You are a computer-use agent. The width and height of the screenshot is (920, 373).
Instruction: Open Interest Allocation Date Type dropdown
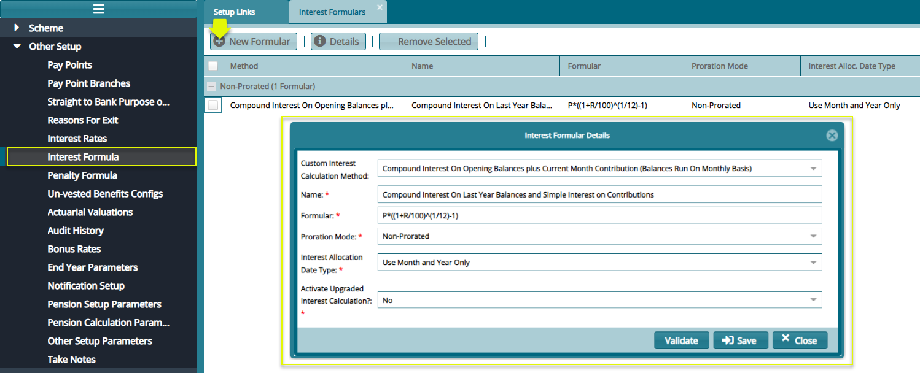(x=813, y=263)
